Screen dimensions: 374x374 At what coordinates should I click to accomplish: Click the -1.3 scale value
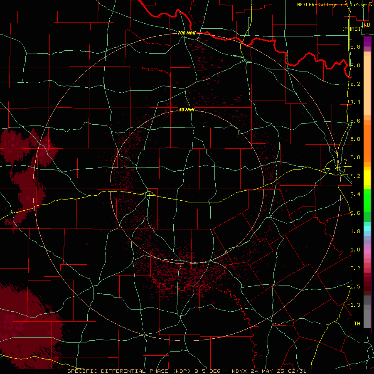click(x=354, y=305)
